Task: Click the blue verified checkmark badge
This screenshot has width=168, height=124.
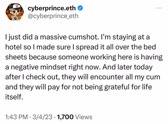Action: point(80,8)
